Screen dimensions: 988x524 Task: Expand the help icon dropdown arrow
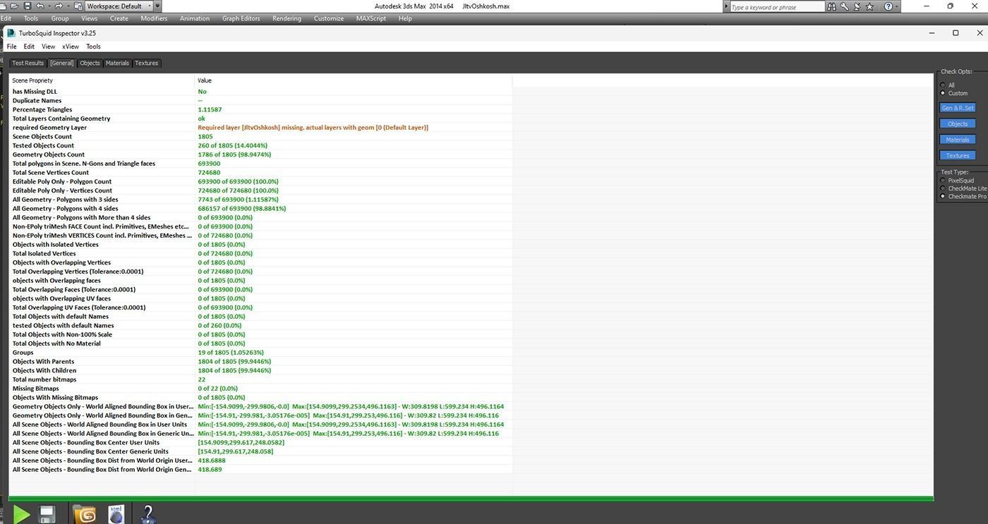coord(897,6)
